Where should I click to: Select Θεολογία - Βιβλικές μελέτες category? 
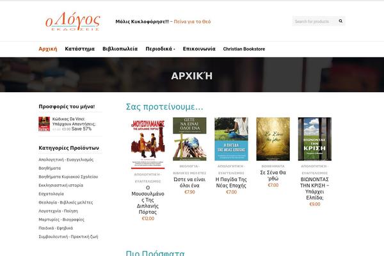pos(66,202)
